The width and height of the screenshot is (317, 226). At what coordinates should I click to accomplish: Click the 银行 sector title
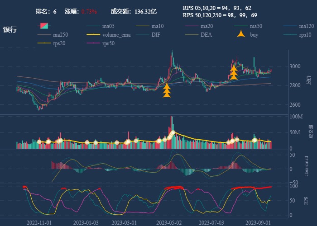10,30
